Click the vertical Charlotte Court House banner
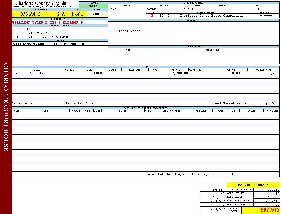281x214 pixels. click(x=6, y=107)
